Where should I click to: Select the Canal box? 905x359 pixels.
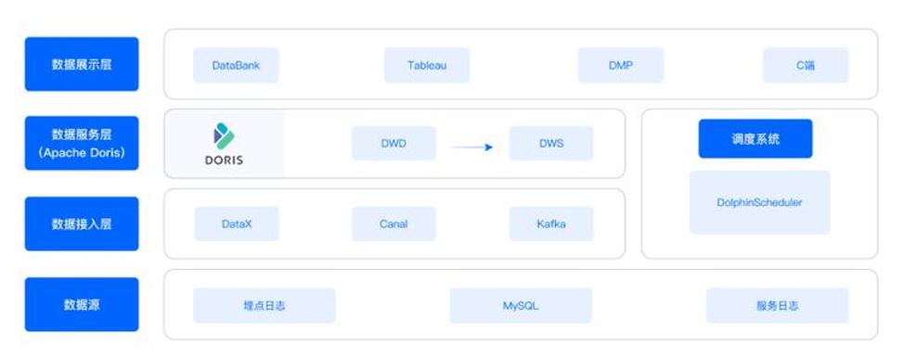pyautogui.click(x=394, y=224)
